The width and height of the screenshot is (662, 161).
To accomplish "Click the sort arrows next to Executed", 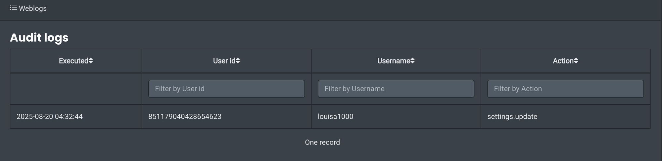I will click(91, 61).
